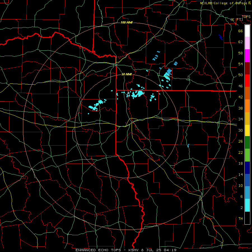252x252 pixels.
Task: Click the legend value 54
Action: pyautogui.click(x=241, y=64)
